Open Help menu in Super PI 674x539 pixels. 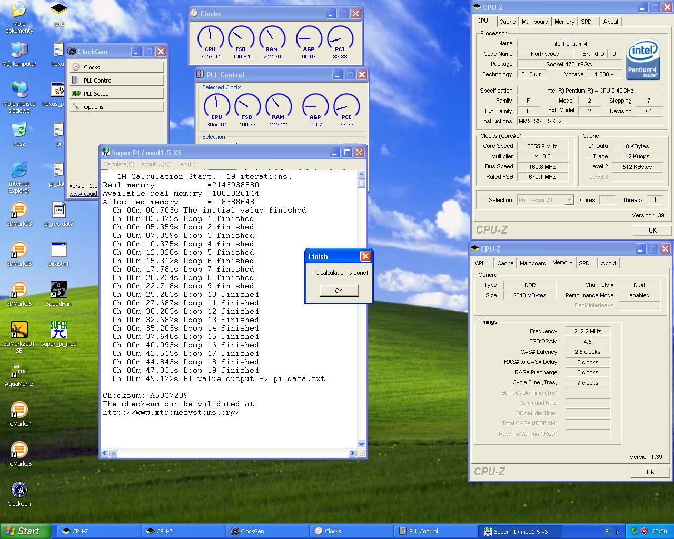click(x=186, y=164)
